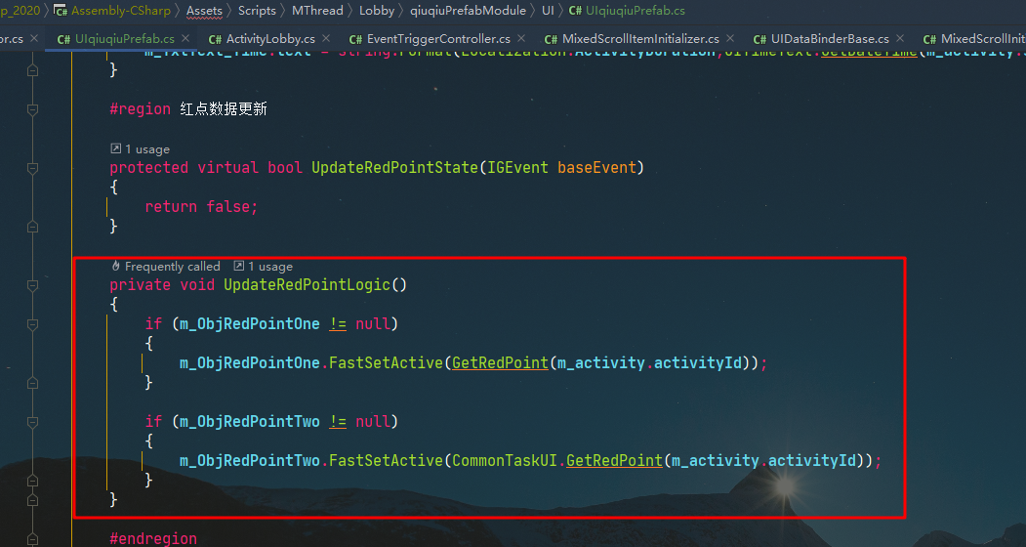Click the flame icon beside Frequently called
Screen dimensions: 1026x547
116,266
